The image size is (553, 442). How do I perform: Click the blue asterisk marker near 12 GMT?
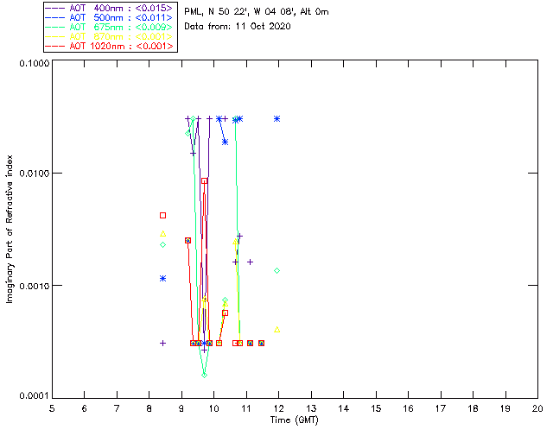click(276, 119)
